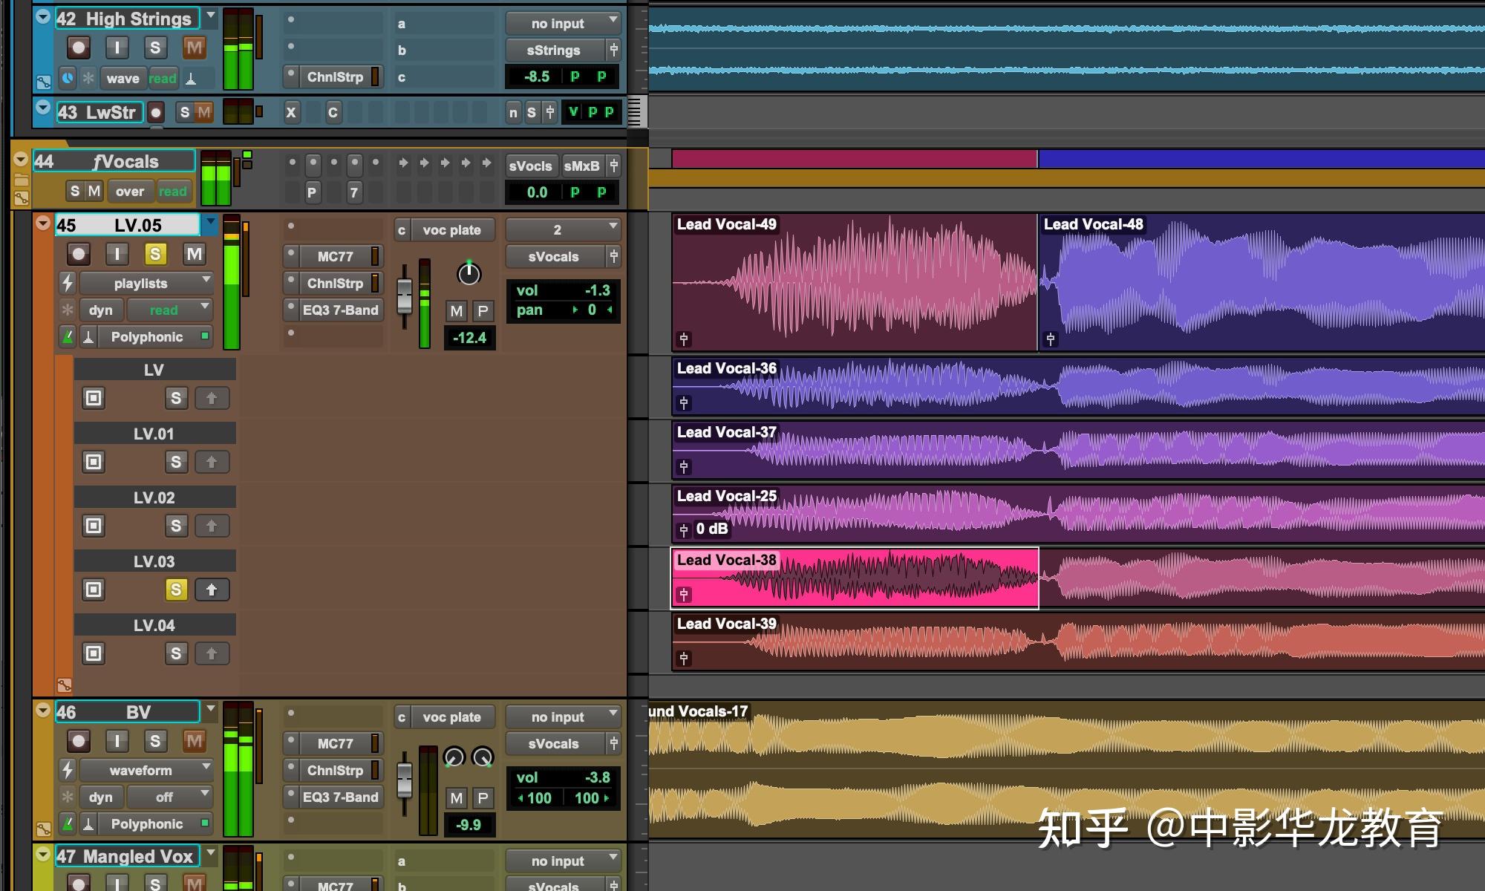This screenshot has height=891, width=1485.
Task: Solo the LV.05 track
Action: coord(155,254)
